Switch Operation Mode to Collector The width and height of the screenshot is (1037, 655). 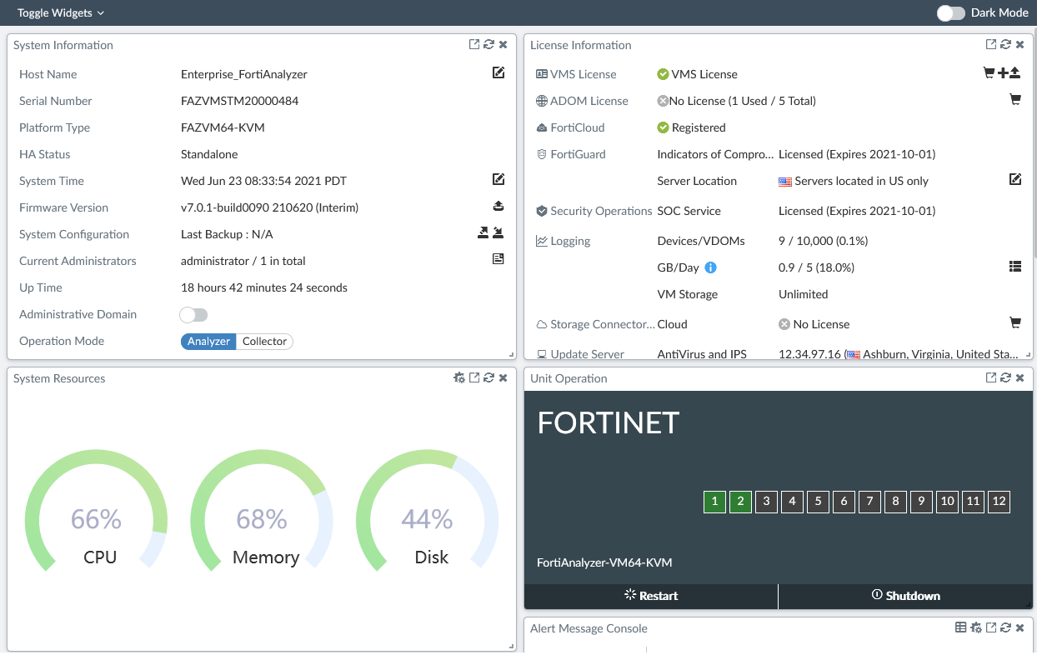pos(264,341)
